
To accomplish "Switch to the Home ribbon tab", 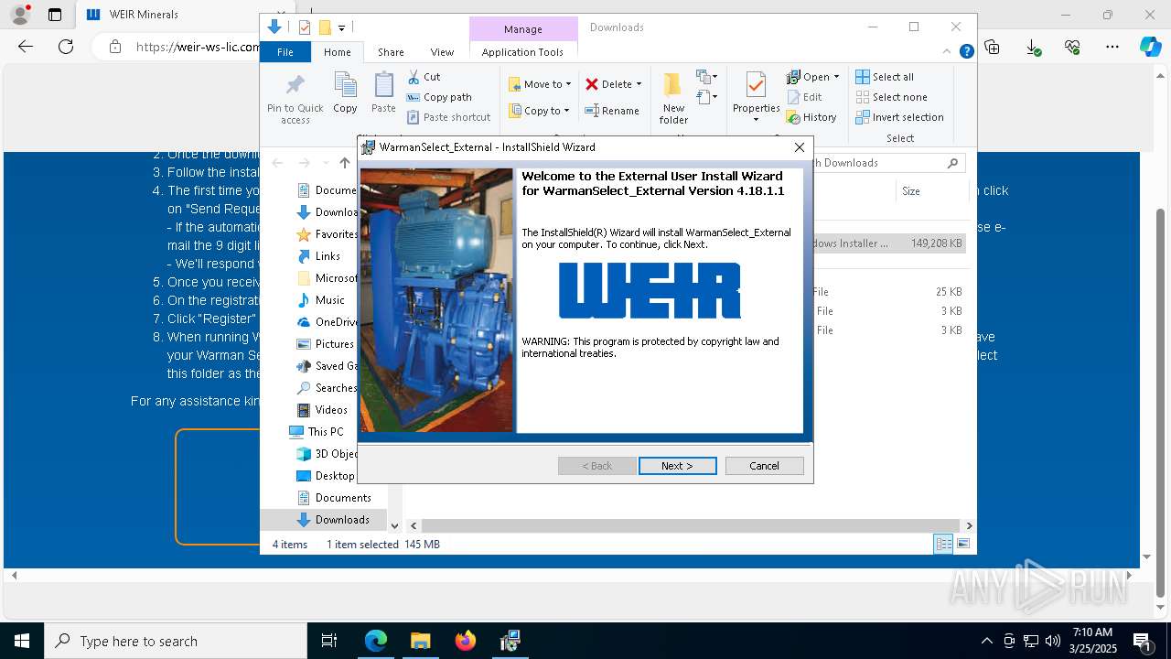I will pyautogui.click(x=337, y=52).
